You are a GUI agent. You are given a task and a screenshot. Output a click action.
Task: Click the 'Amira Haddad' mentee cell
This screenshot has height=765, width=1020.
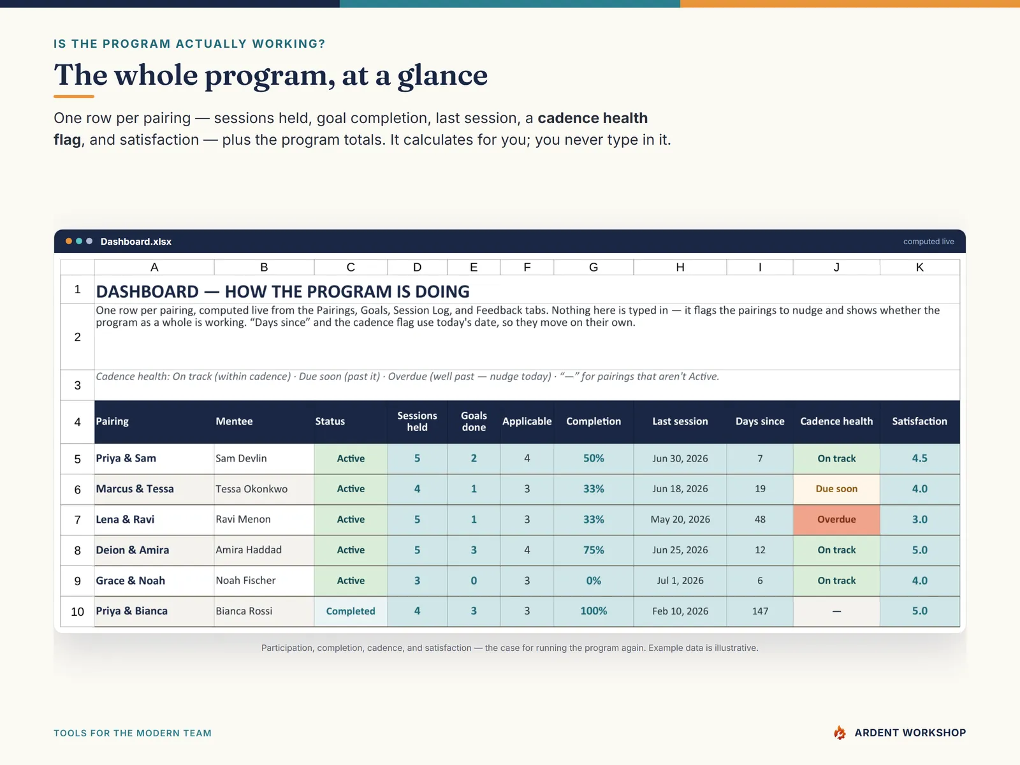pos(264,550)
